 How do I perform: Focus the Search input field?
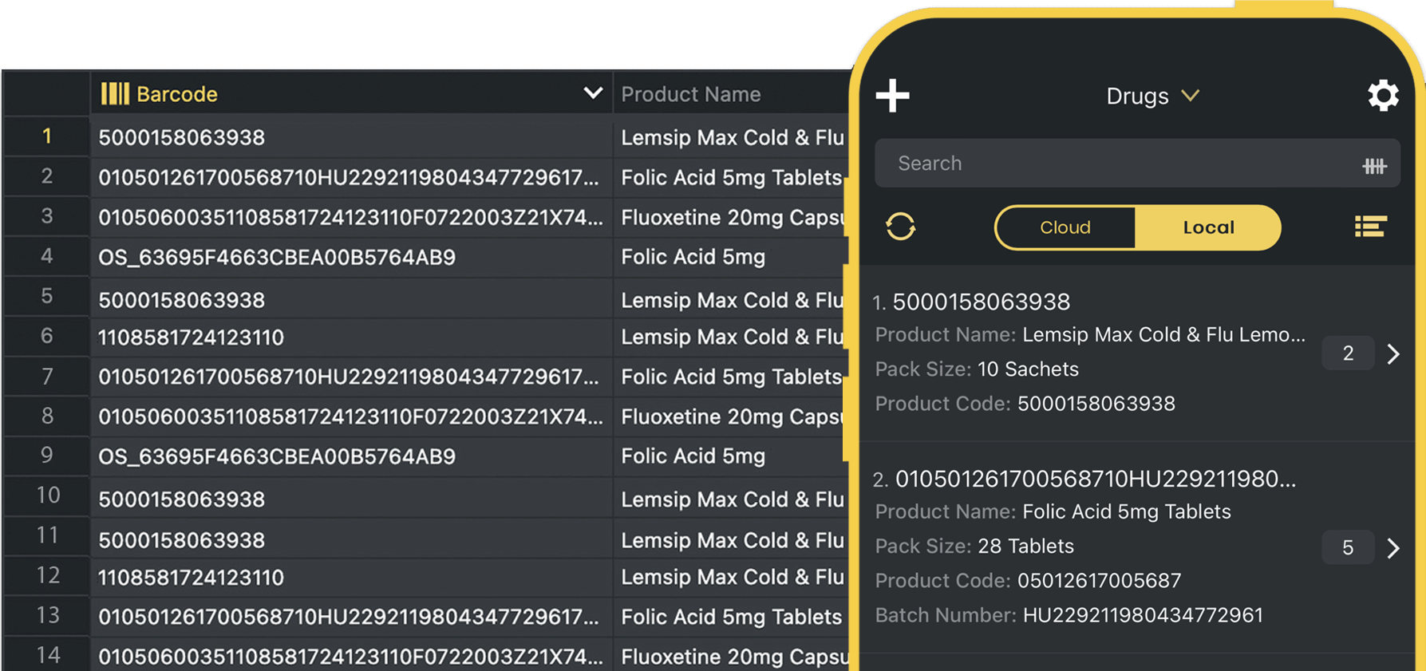tap(1117, 164)
